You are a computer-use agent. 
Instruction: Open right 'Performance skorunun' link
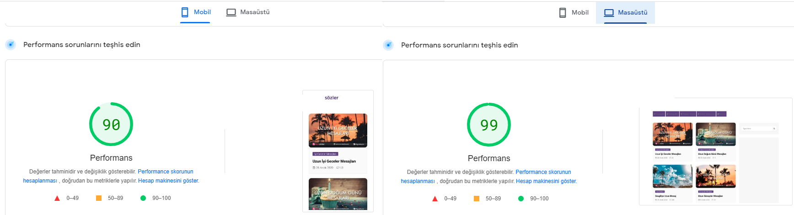coord(543,172)
